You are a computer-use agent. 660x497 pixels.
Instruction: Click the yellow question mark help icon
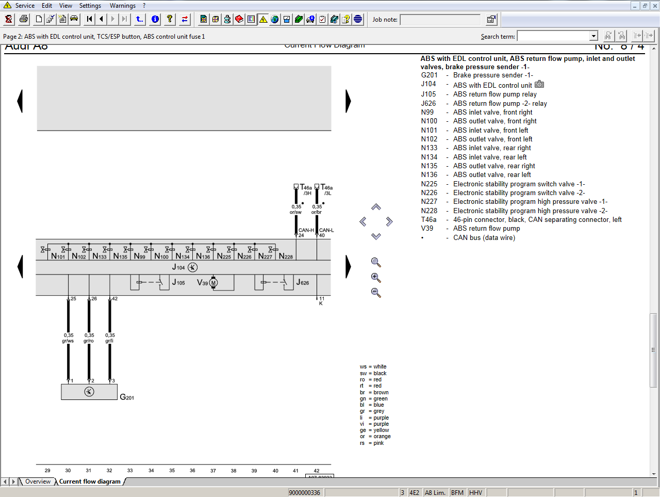tap(170, 19)
